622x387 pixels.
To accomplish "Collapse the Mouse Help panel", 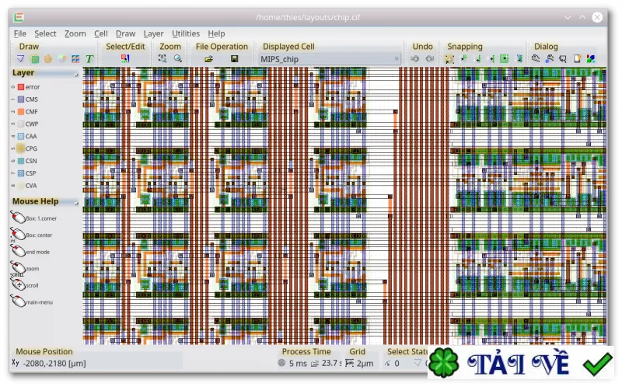I will [76, 203].
